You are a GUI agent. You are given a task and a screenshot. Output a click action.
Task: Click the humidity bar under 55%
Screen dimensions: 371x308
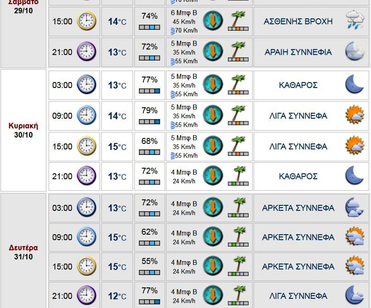tap(150, 272)
